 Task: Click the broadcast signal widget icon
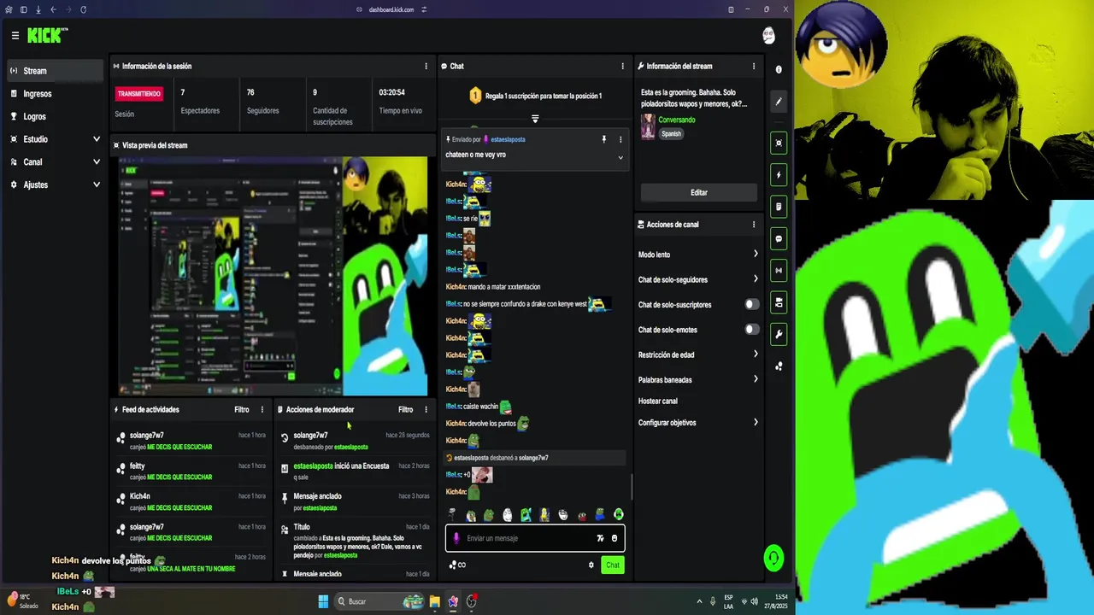[x=779, y=270]
